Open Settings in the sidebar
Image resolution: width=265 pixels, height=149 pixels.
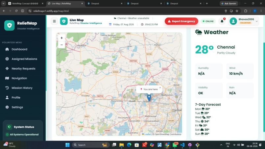coord(23,107)
